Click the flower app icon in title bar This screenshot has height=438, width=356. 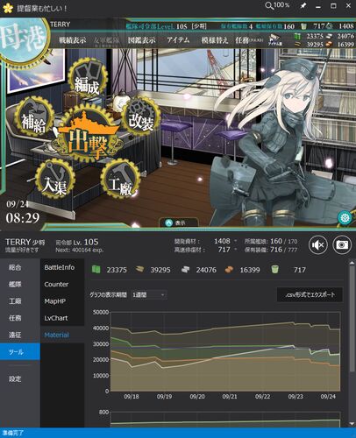pyautogui.click(x=8, y=8)
